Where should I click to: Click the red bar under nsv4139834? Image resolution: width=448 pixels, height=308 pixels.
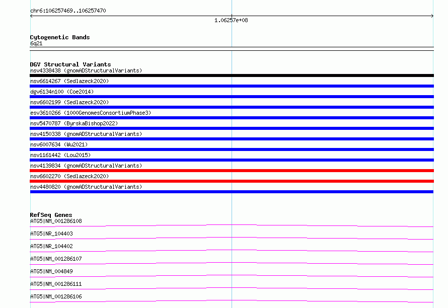tap(232, 171)
